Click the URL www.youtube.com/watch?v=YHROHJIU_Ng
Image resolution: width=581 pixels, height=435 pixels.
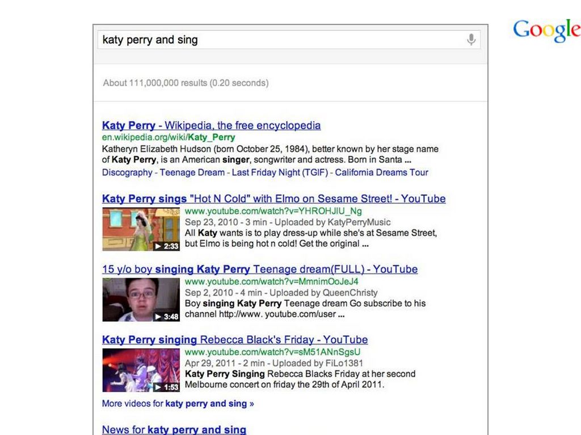coord(273,211)
